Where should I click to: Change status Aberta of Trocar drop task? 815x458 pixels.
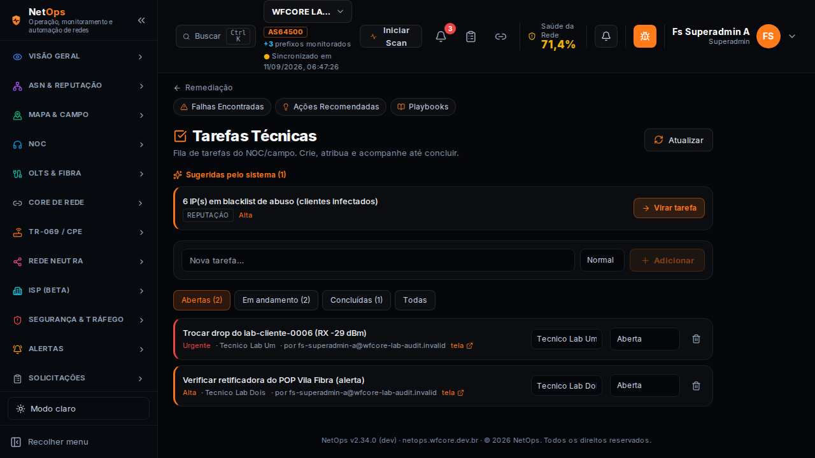(x=645, y=339)
